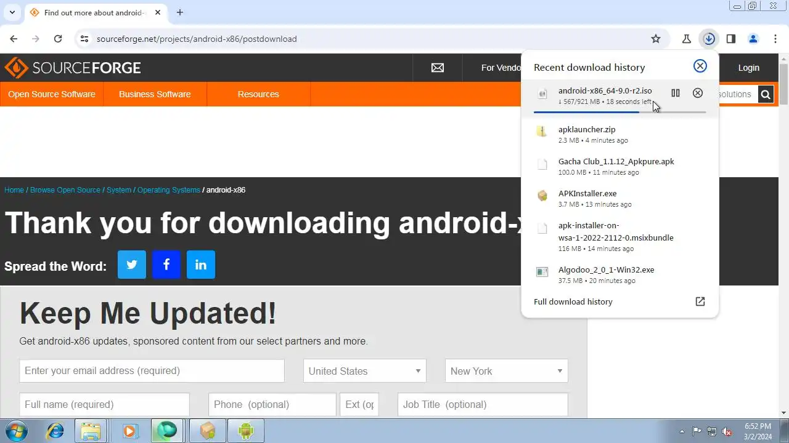
Task: Open the green Android app in taskbar
Action: (246, 431)
